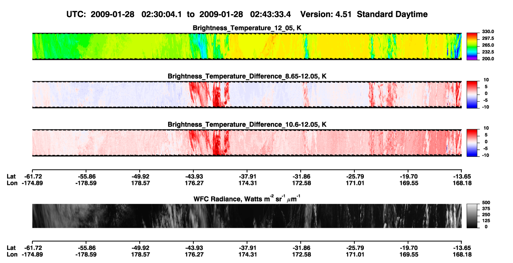The width and height of the screenshot is (513, 263).
Task: Select the Brightness Temperature 12.05 image strip
Action: pos(247,46)
